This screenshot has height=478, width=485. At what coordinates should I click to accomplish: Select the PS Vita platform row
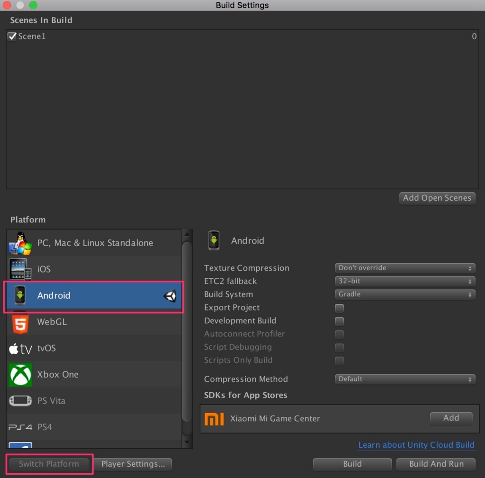94,401
